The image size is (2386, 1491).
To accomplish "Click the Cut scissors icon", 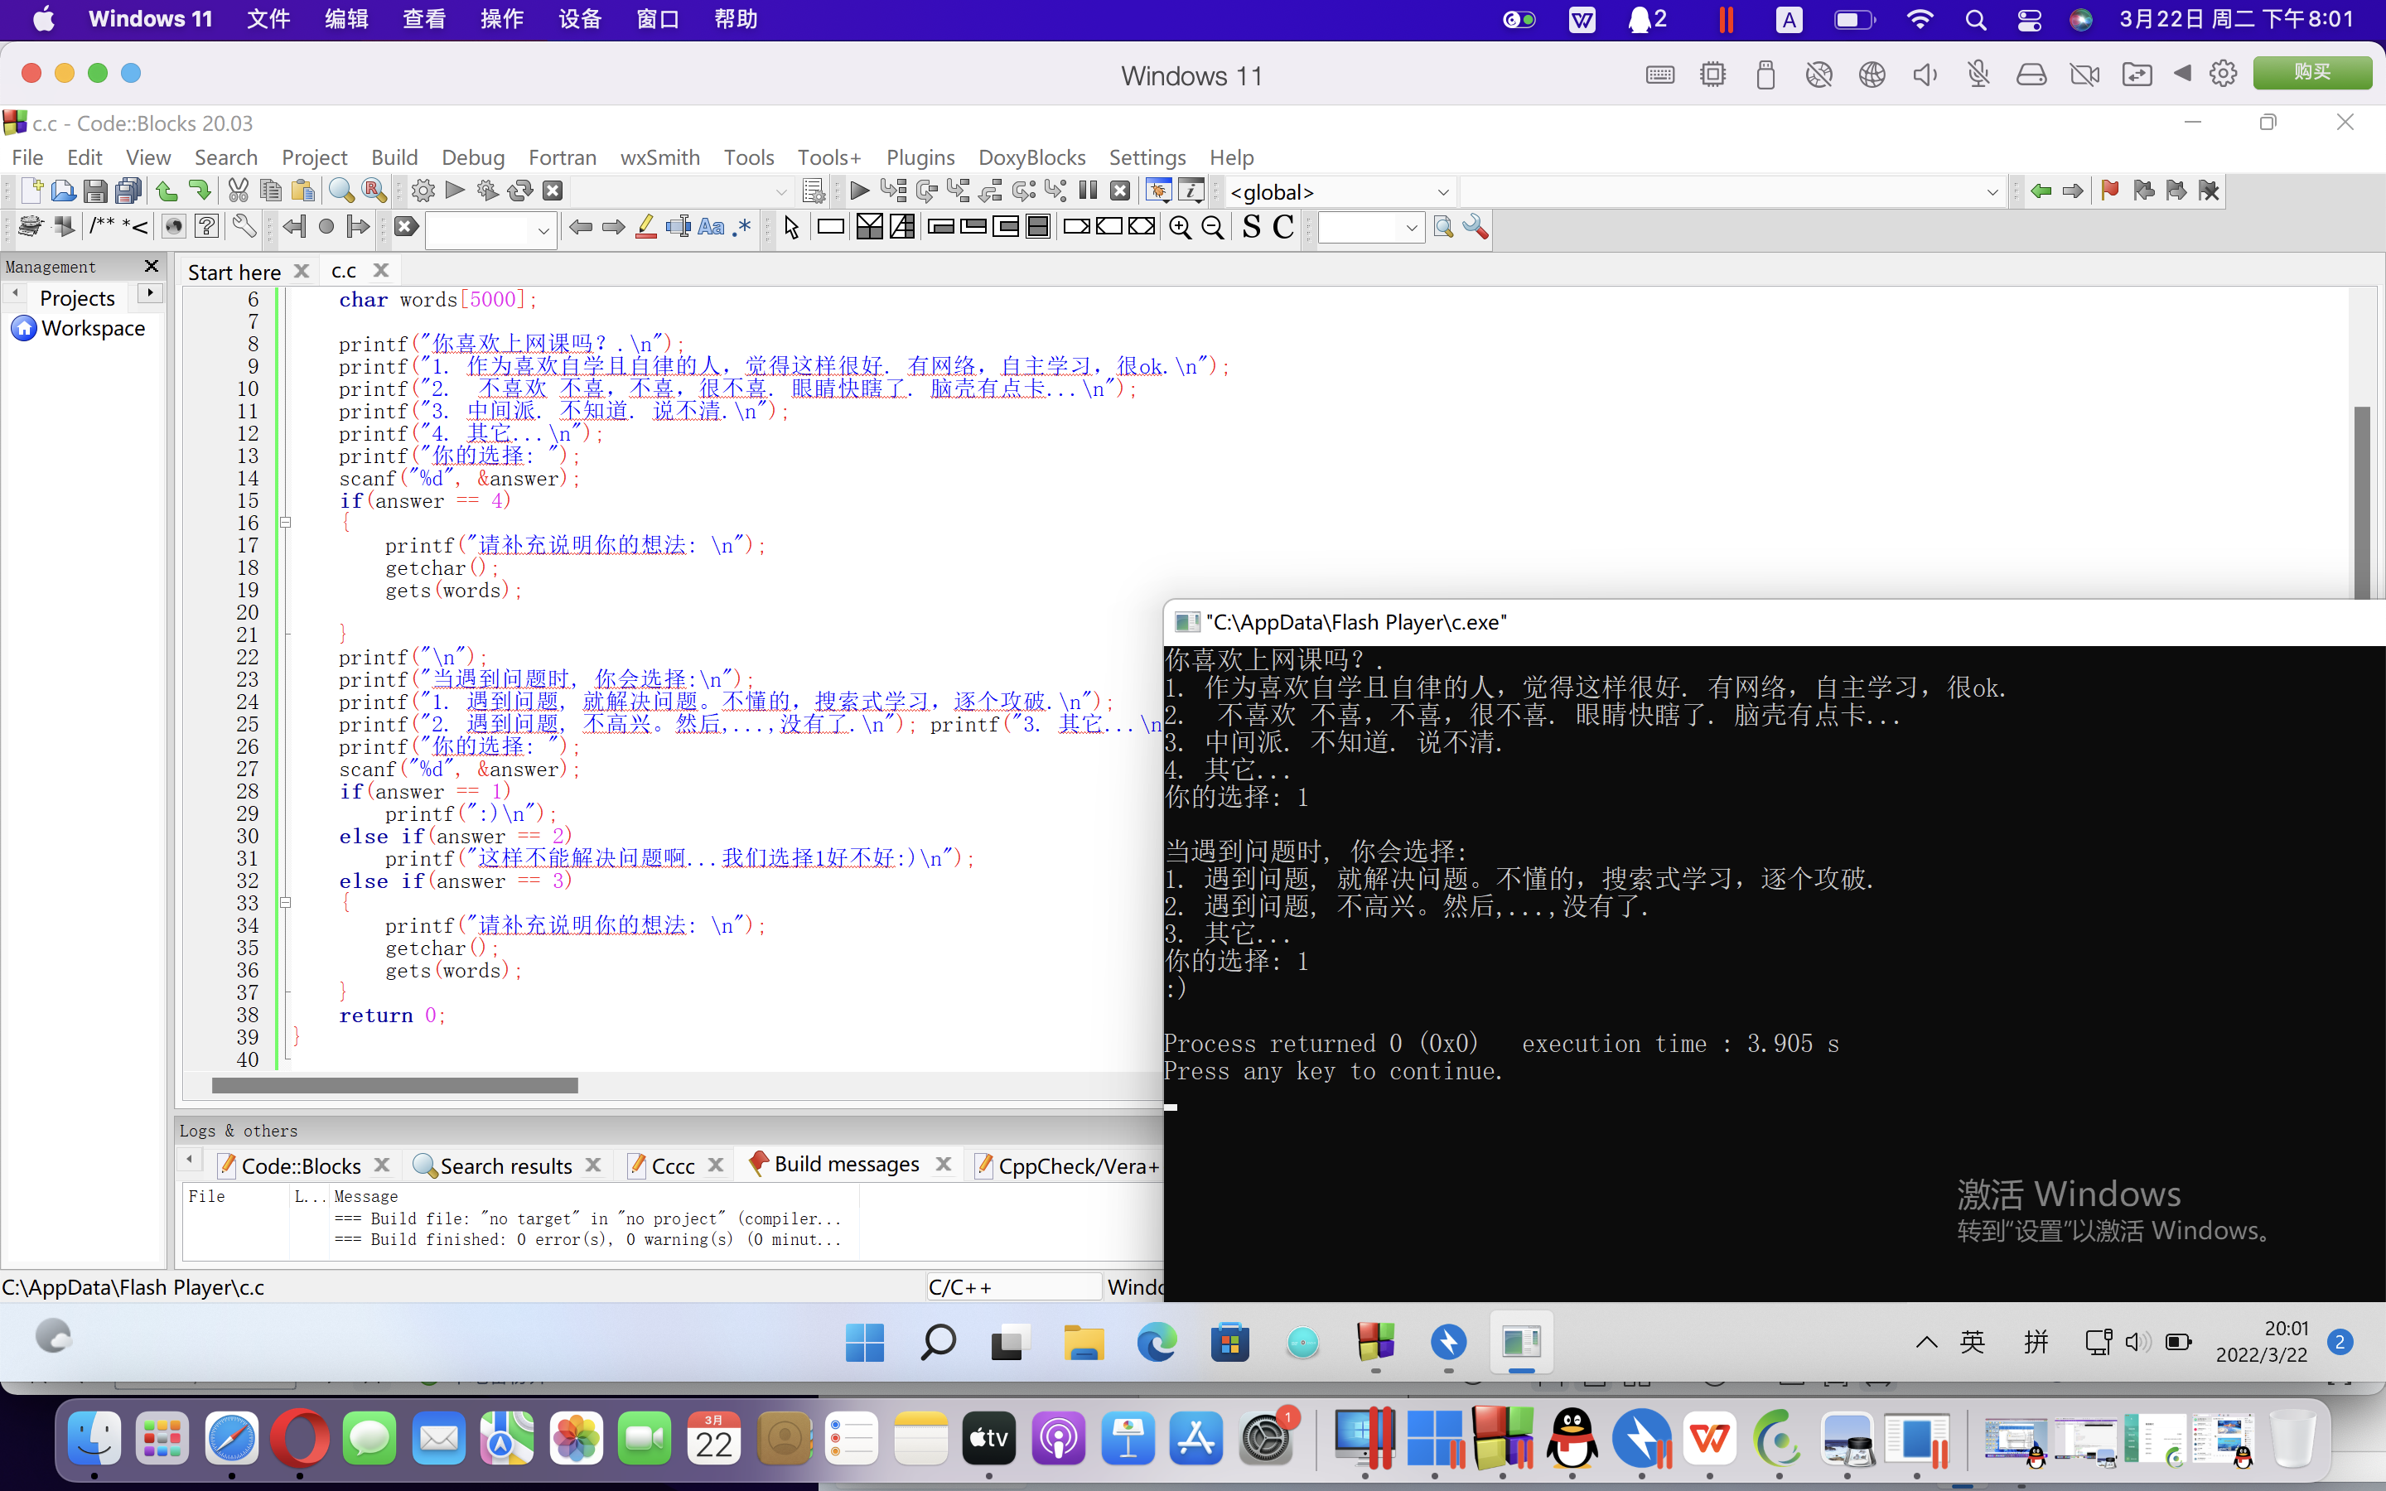I will click(238, 191).
